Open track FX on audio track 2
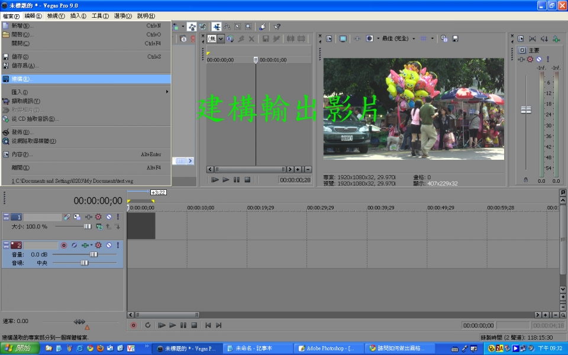Image resolution: width=568 pixels, height=355 pixels. click(98, 245)
